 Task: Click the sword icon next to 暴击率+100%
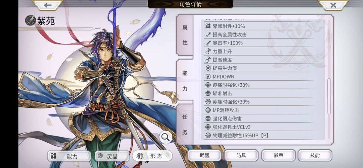pyautogui.click(x=208, y=43)
